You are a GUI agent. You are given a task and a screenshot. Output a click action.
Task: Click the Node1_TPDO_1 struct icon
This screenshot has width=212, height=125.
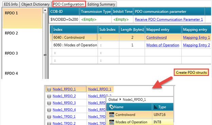(x=49, y=117)
